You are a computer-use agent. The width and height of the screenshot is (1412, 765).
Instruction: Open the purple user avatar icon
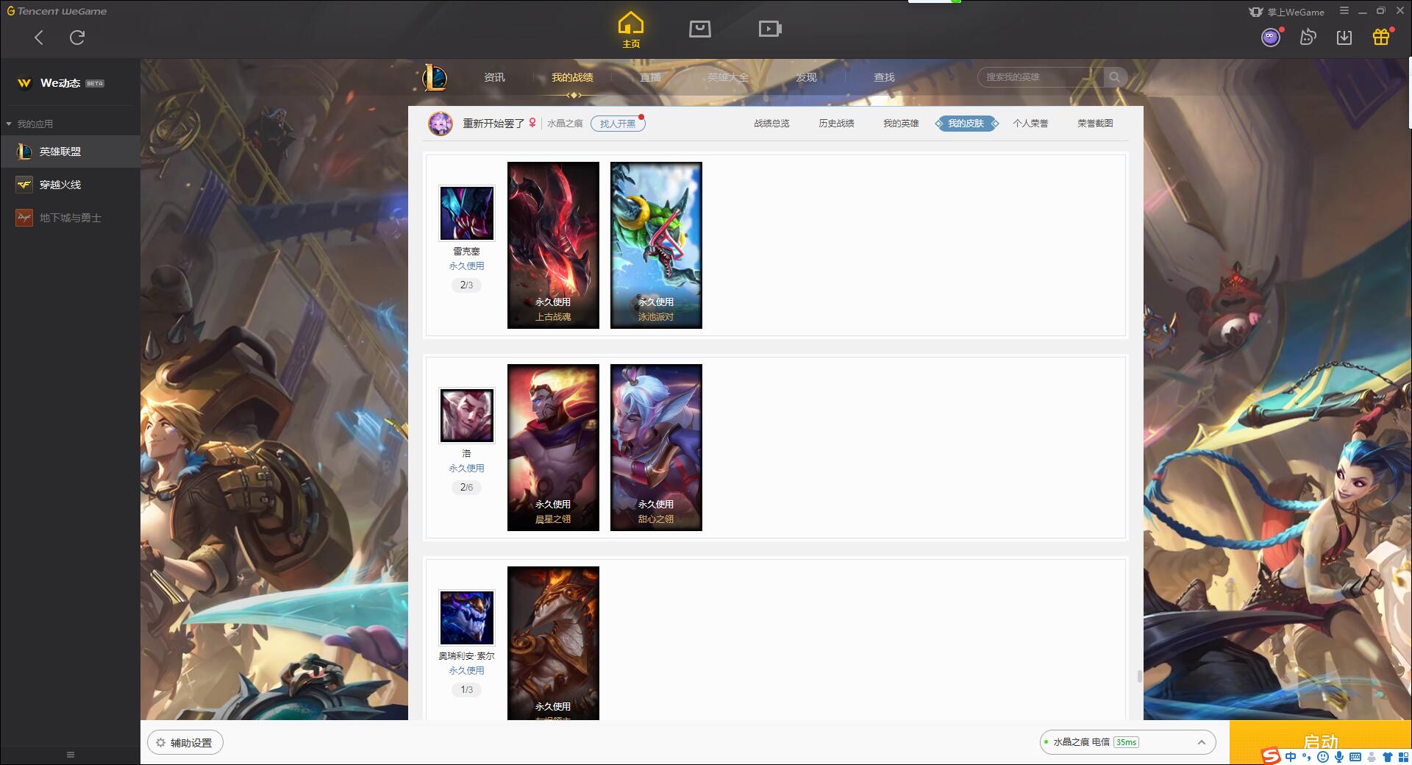1271,38
